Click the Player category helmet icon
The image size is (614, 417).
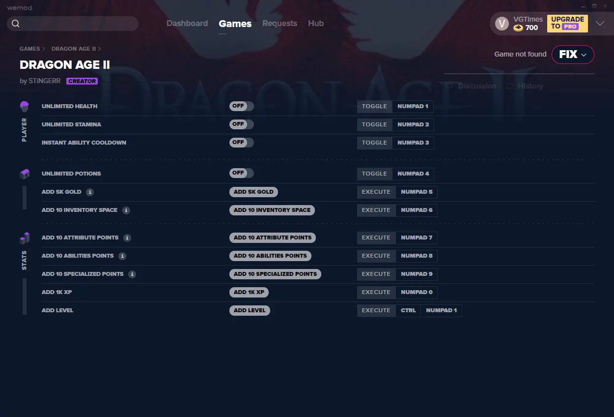click(25, 106)
